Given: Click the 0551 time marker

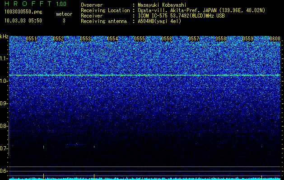Looking at the screenshot, I should [x=31, y=39].
